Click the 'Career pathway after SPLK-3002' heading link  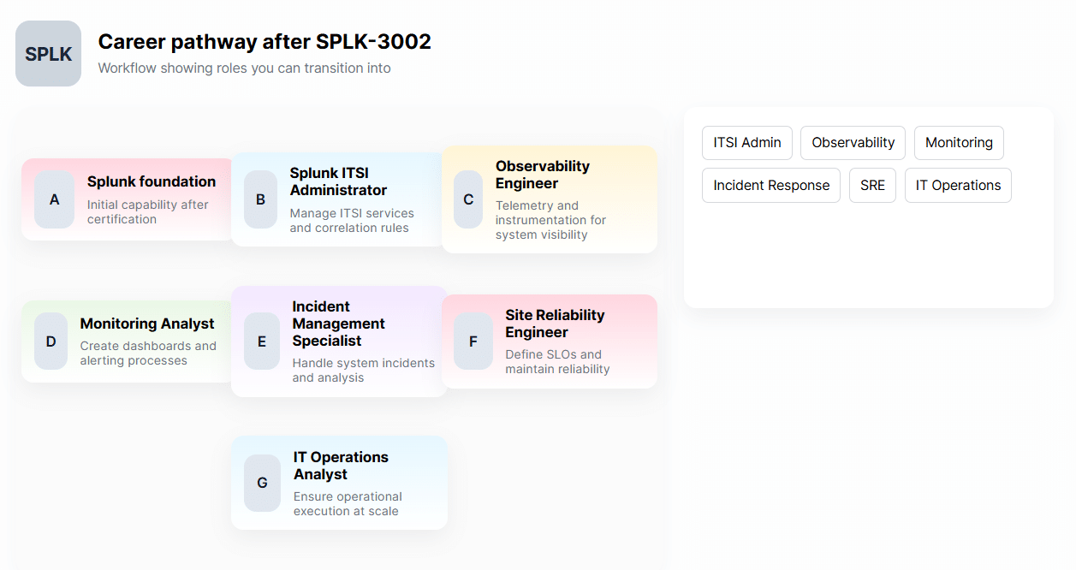click(265, 41)
